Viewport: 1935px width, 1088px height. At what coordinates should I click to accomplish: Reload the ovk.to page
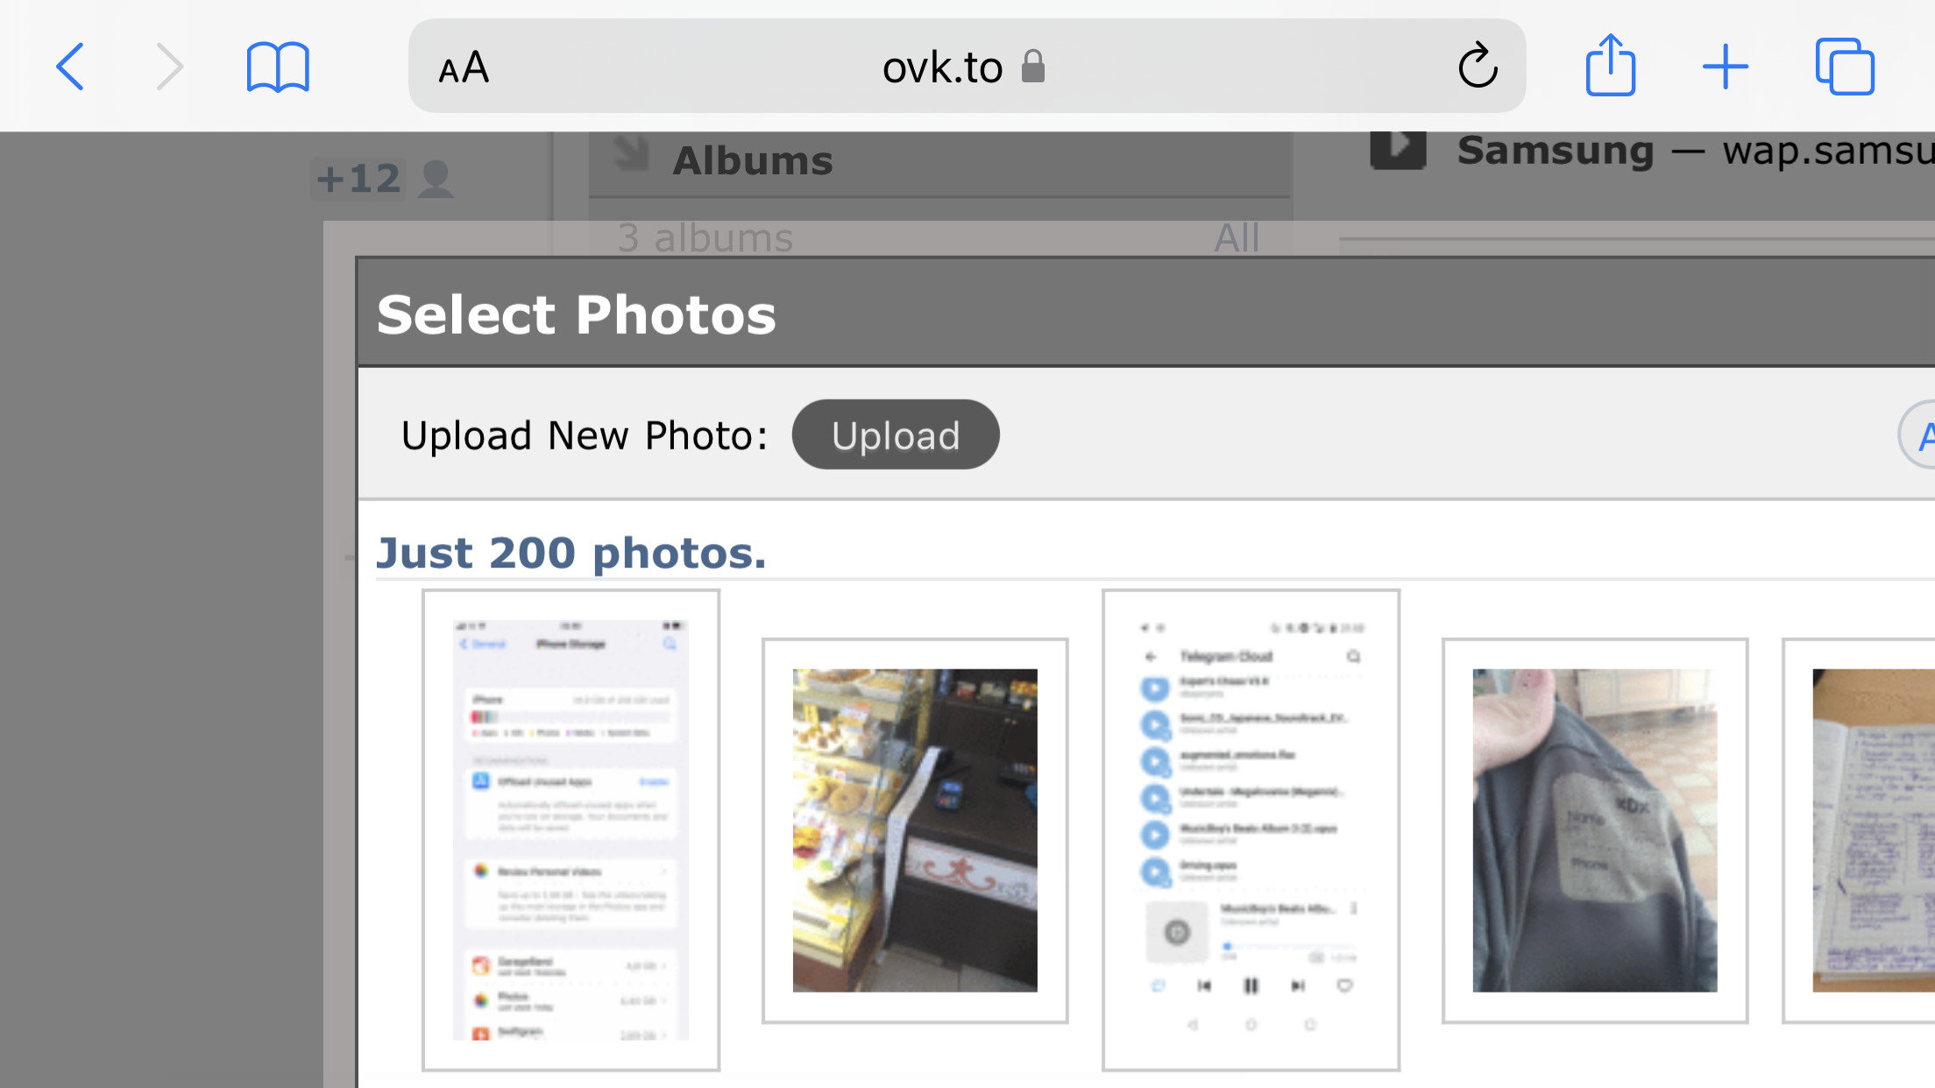[x=1478, y=67]
